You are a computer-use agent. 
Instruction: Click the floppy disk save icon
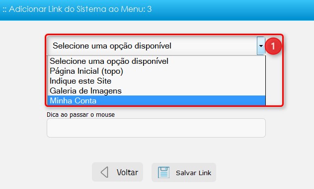tap(163, 173)
